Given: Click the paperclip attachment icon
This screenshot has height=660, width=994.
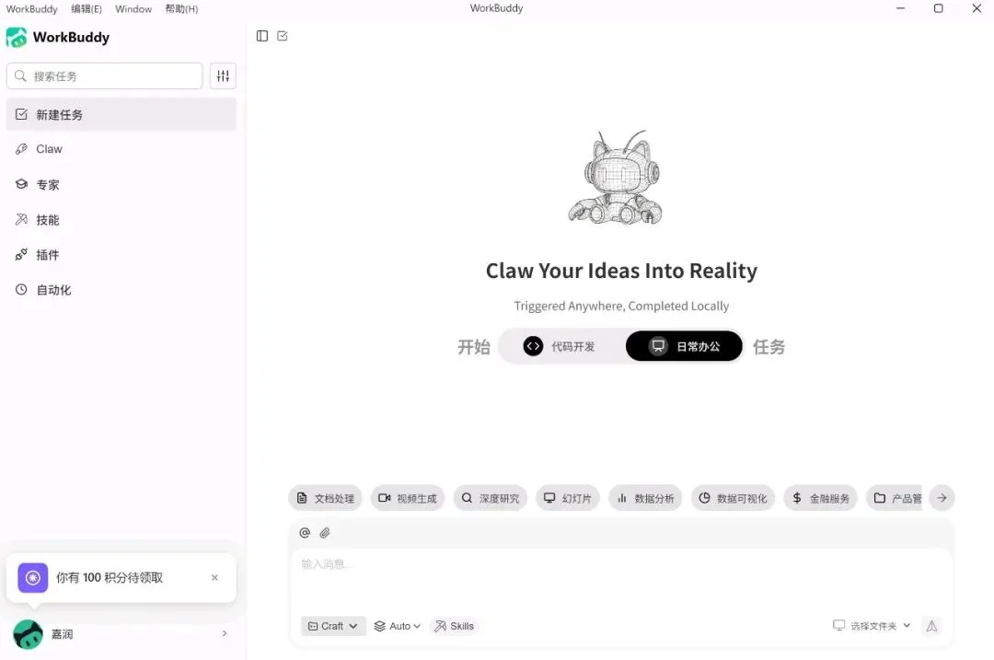Looking at the screenshot, I should click(325, 533).
